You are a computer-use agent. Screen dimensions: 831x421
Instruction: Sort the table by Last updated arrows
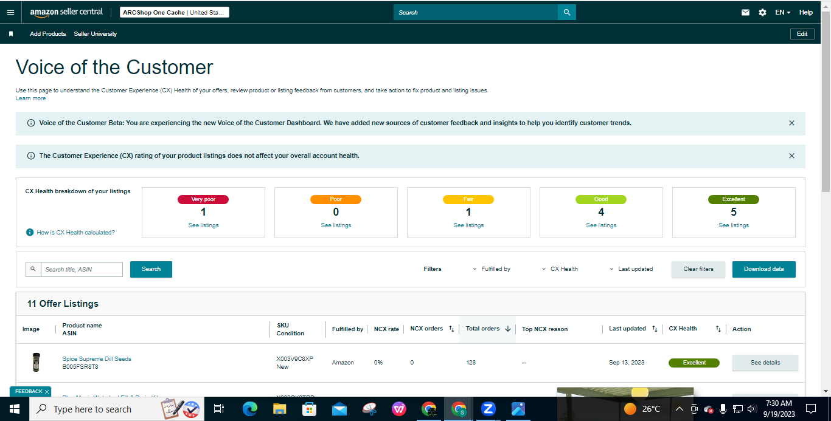tap(655, 329)
